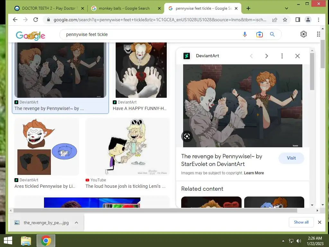The image size is (329, 247).
Task: Go forward in browser history
Action: tap(25, 20)
